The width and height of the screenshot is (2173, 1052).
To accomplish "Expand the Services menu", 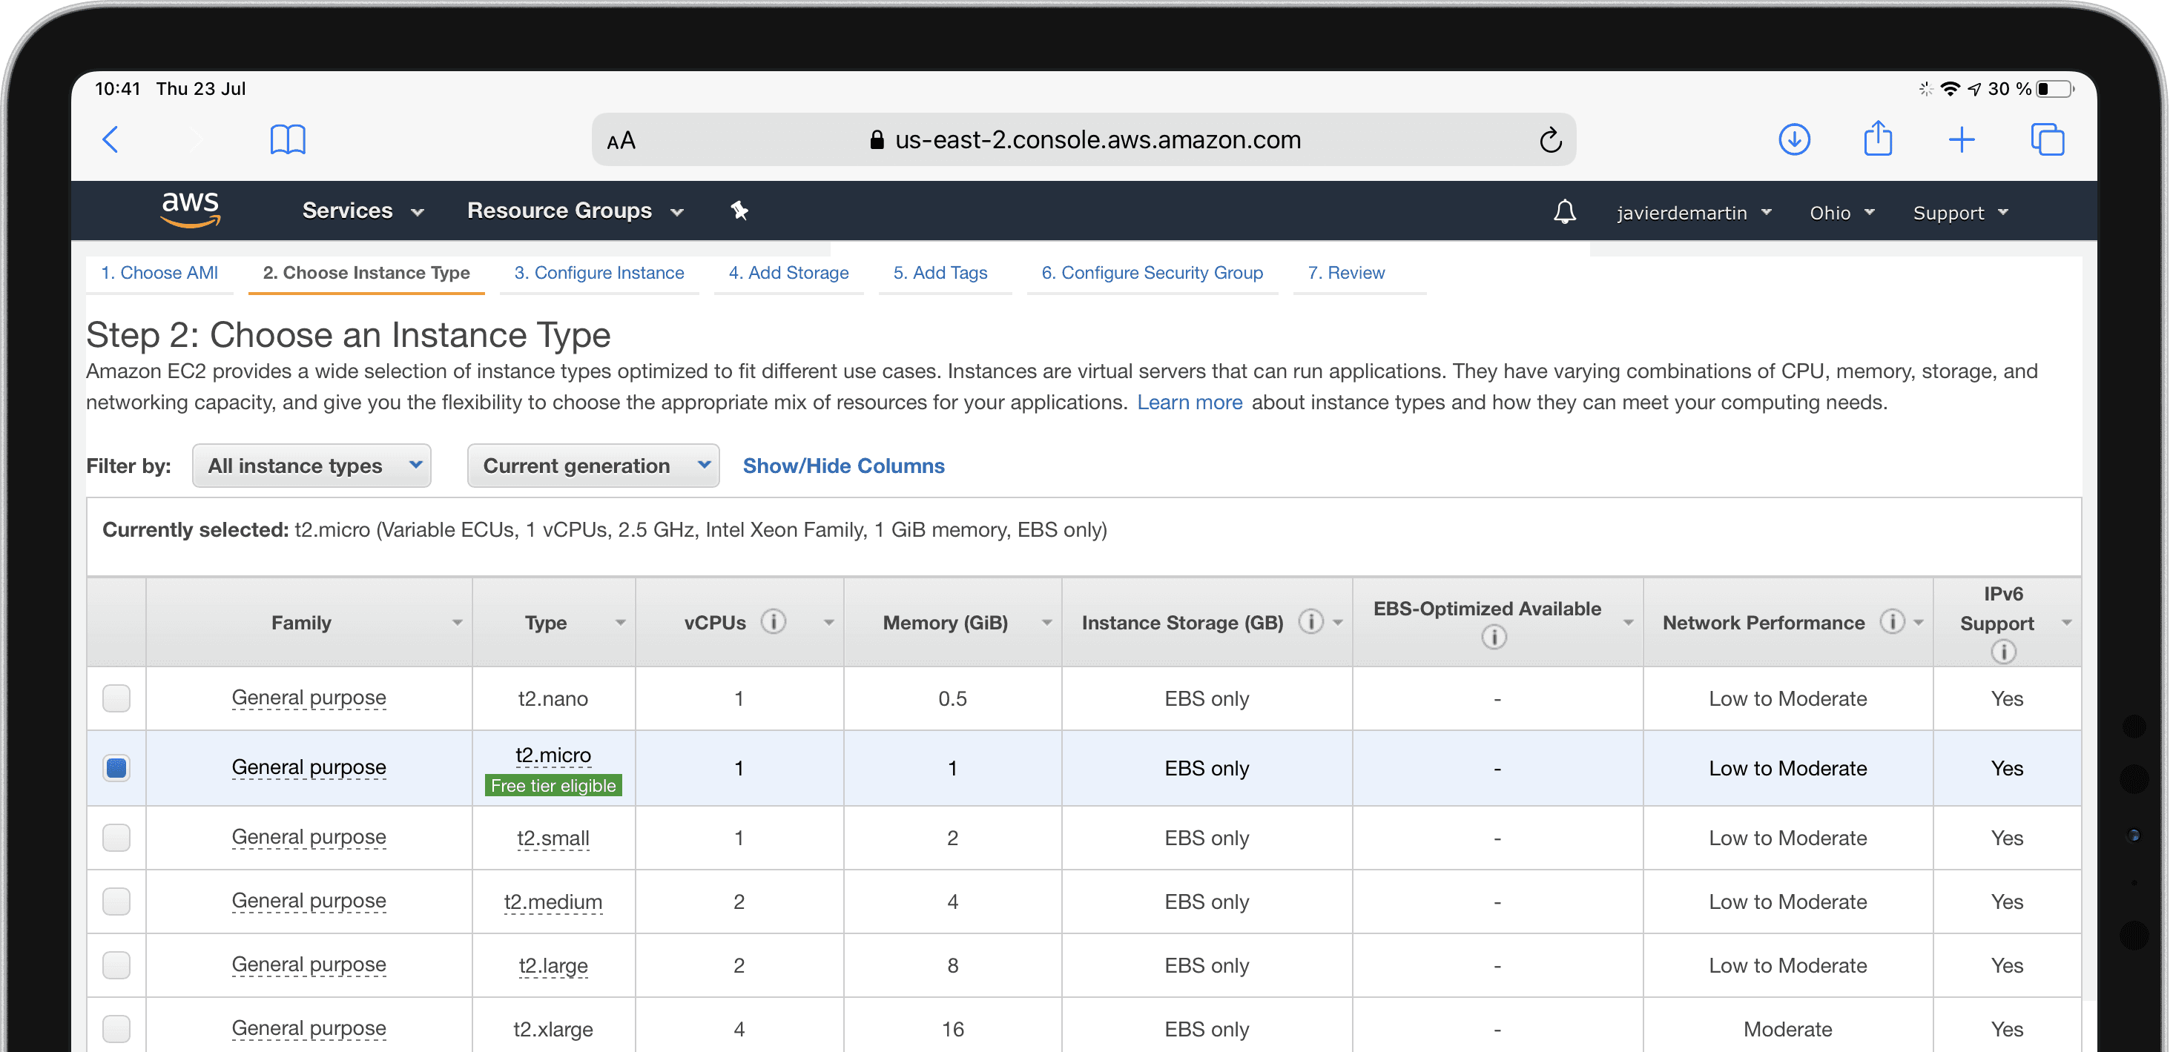I will pos(363,211).
